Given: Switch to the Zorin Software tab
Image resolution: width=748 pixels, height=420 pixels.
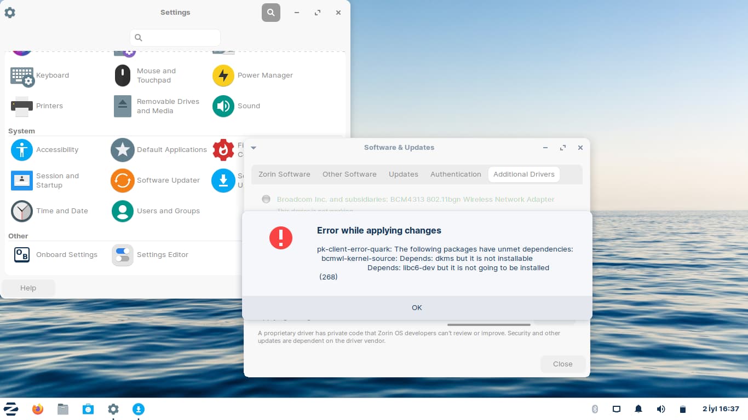Looking at the screenshot, I should (x=284, y=174).
